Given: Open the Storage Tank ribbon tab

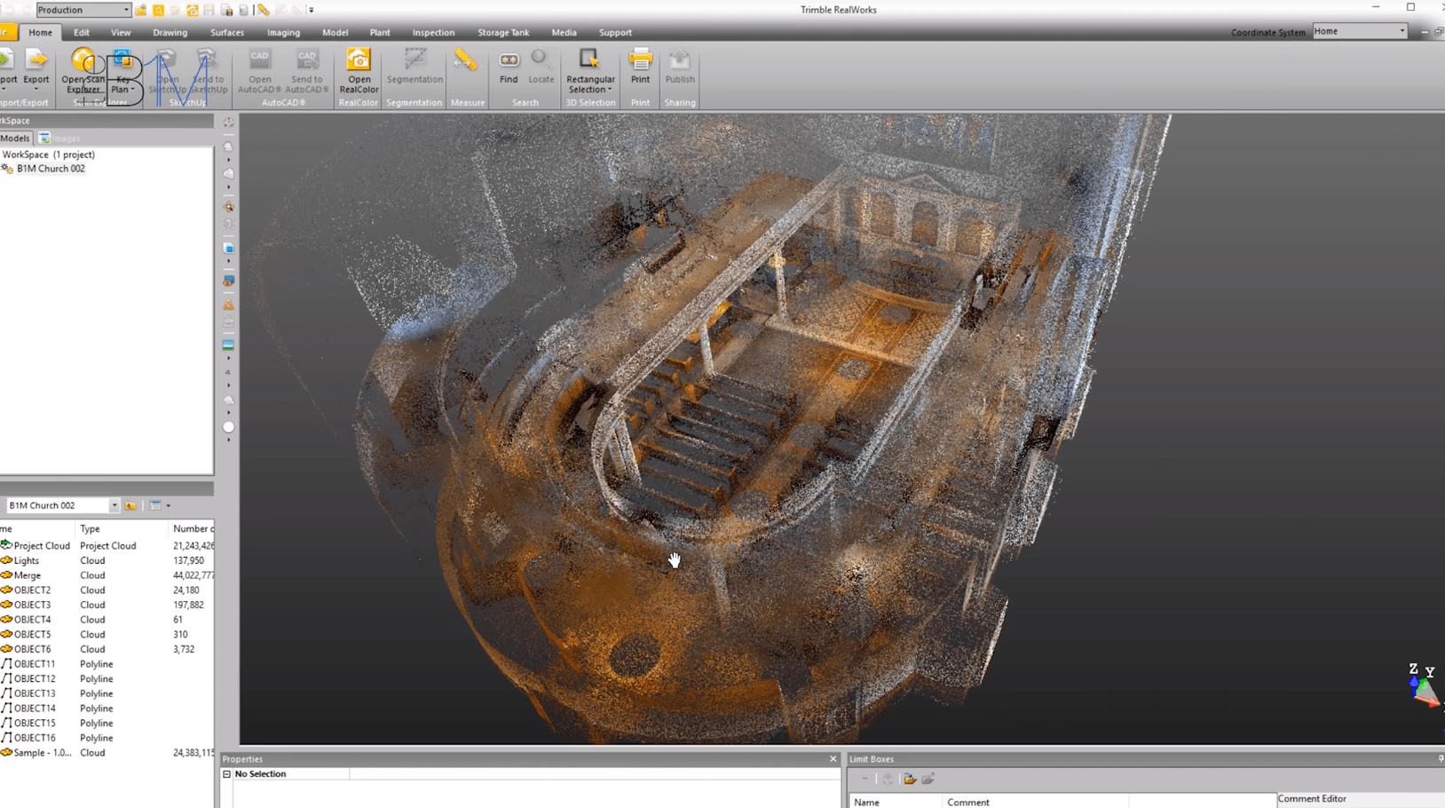Looking at the screenshot, I should tap(502, 32).
